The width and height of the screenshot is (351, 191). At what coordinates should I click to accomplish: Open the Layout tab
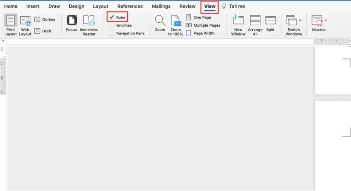[x=100, y=6]
